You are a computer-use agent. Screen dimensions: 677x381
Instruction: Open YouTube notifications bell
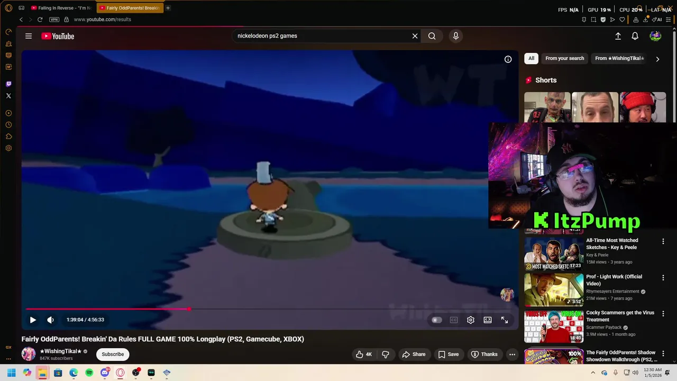coord(635,36)
